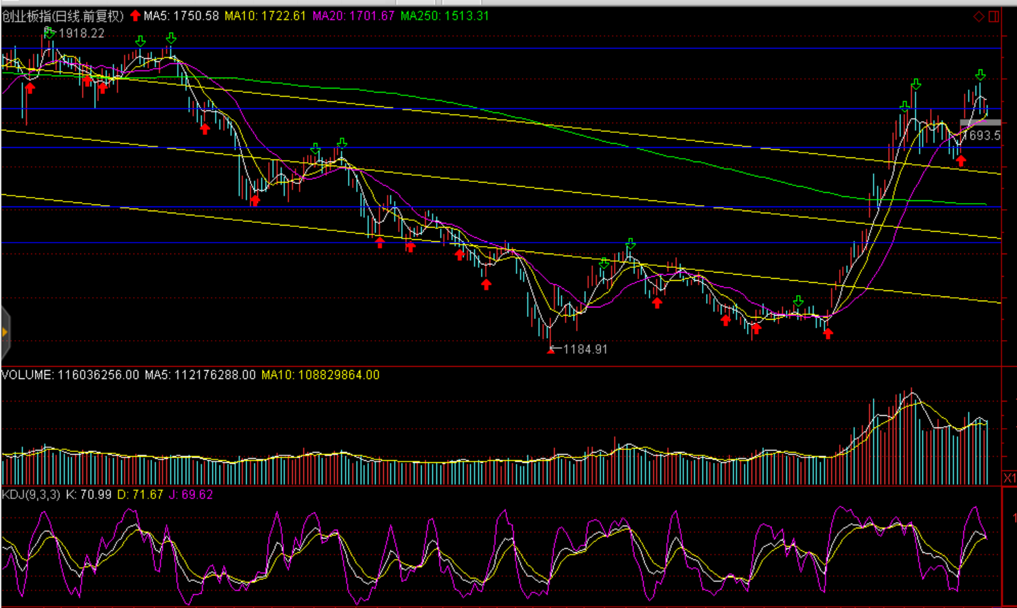Click the red triangle marker beside 1184.91

coord(550,350)
